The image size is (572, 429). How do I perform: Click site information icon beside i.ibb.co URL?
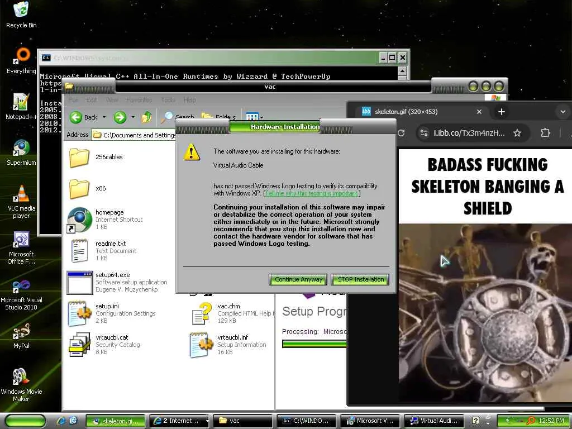(424, 133)
